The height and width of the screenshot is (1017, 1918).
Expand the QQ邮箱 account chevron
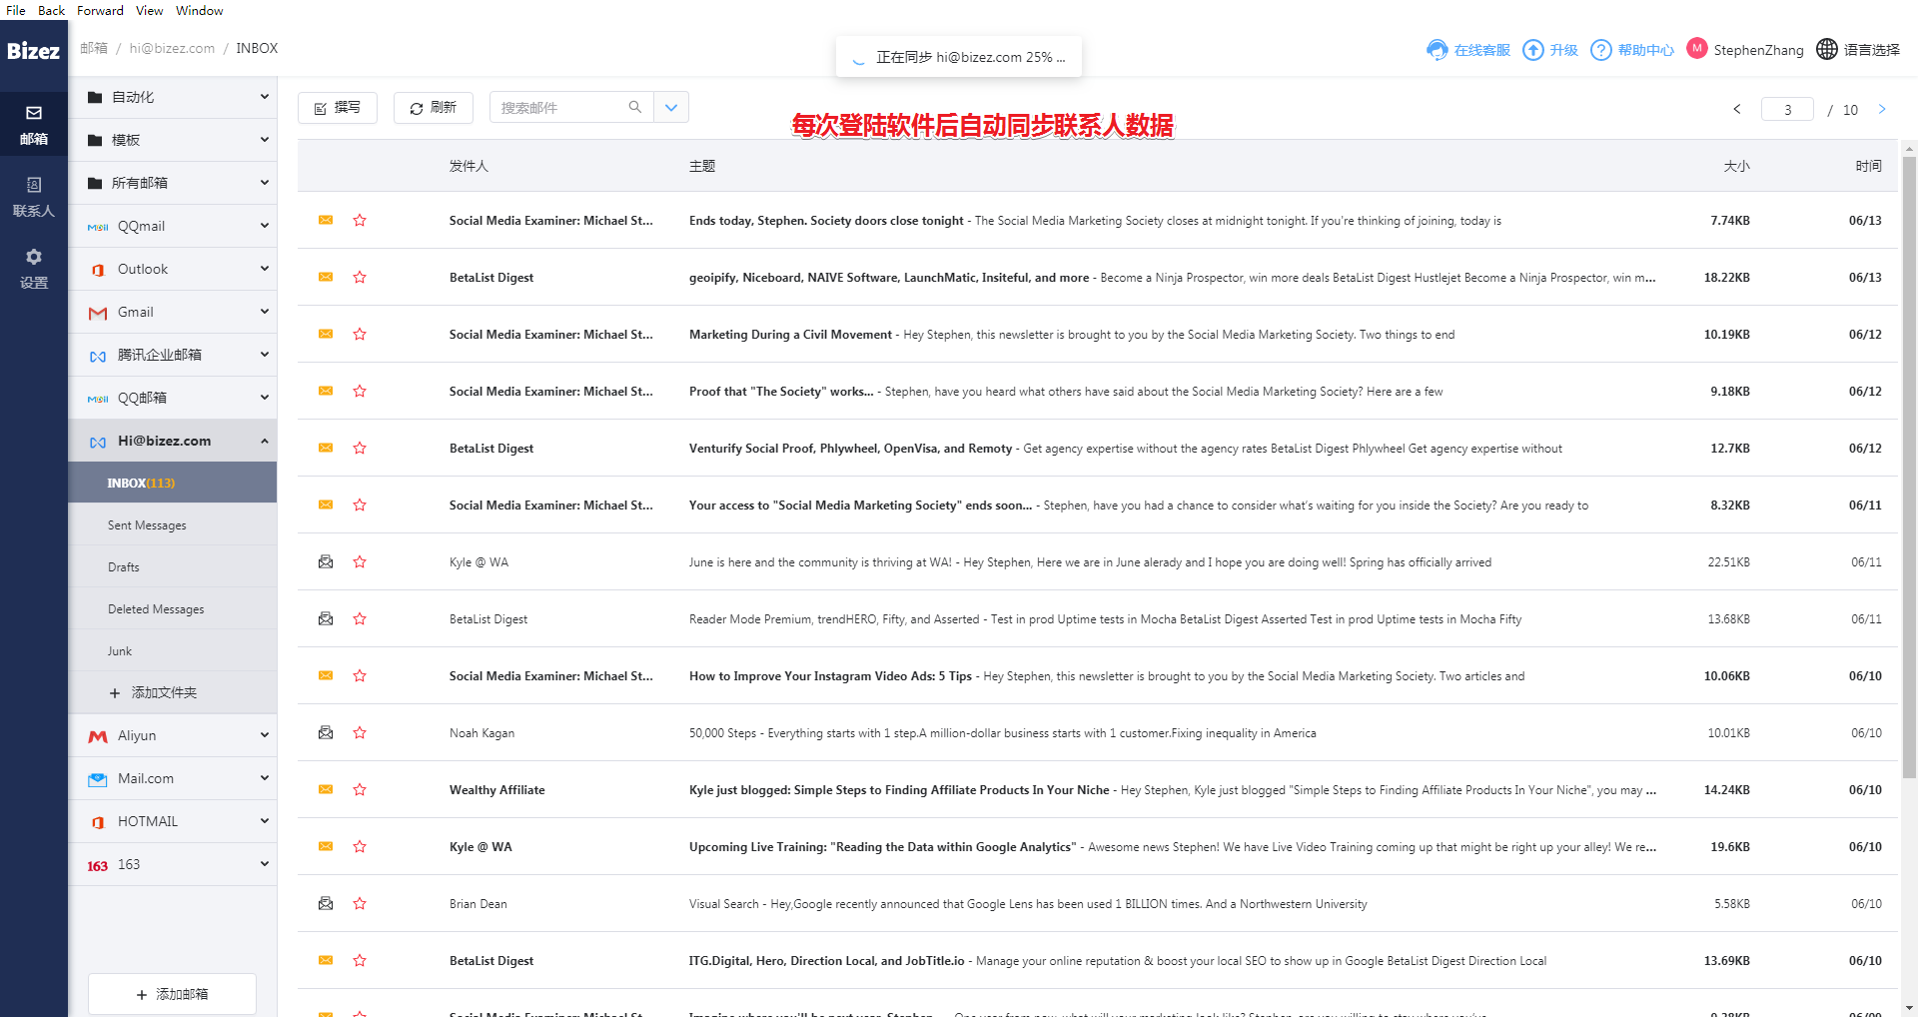pyautogui.click(x=265, y=398)
